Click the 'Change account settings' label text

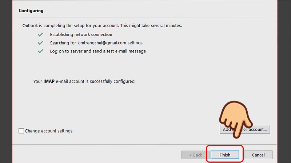click(x=49, y=131)
